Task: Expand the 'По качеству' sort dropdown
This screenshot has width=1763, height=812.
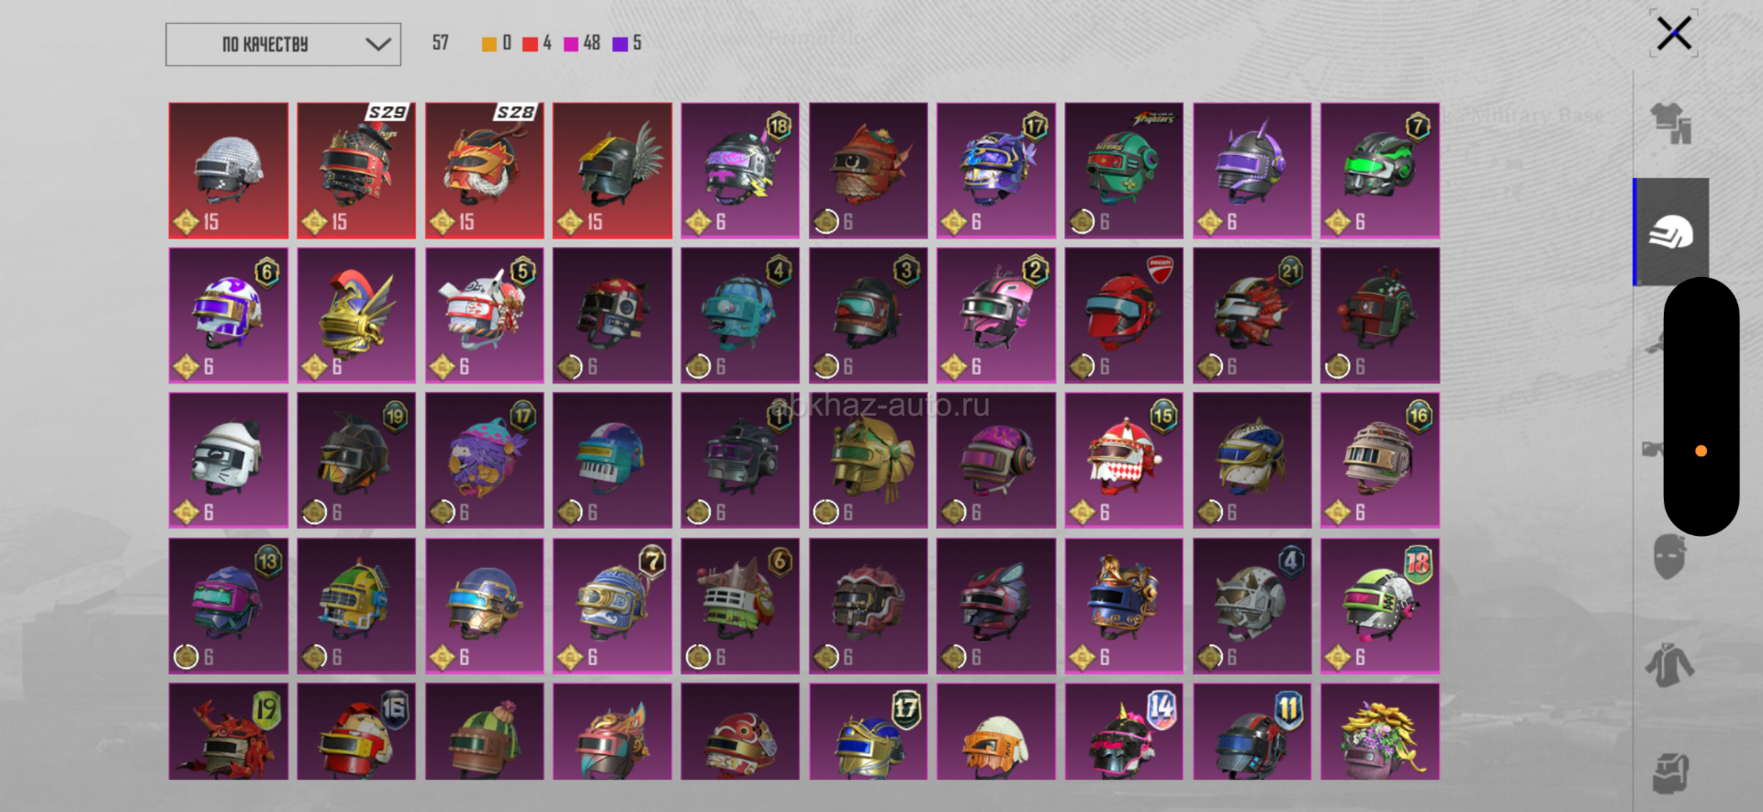Action: [x=283, y=44]
